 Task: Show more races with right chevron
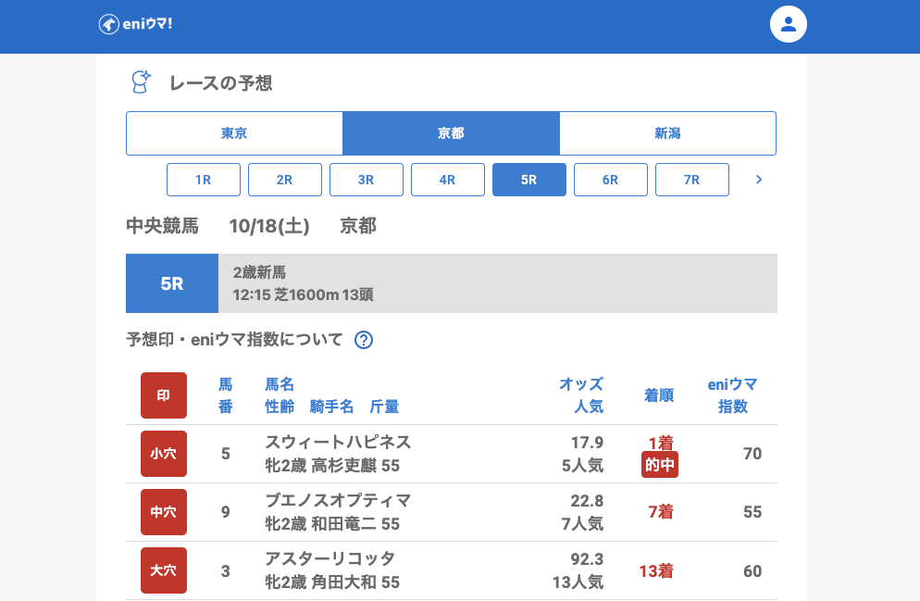(x=759, y=180)
